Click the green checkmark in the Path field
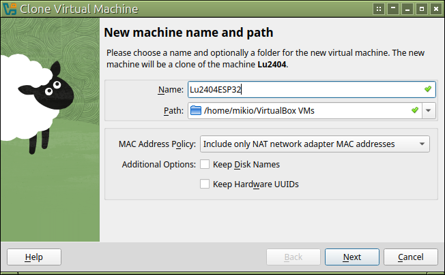The height and width of the screenshot is (275, 445). [414, 110]
